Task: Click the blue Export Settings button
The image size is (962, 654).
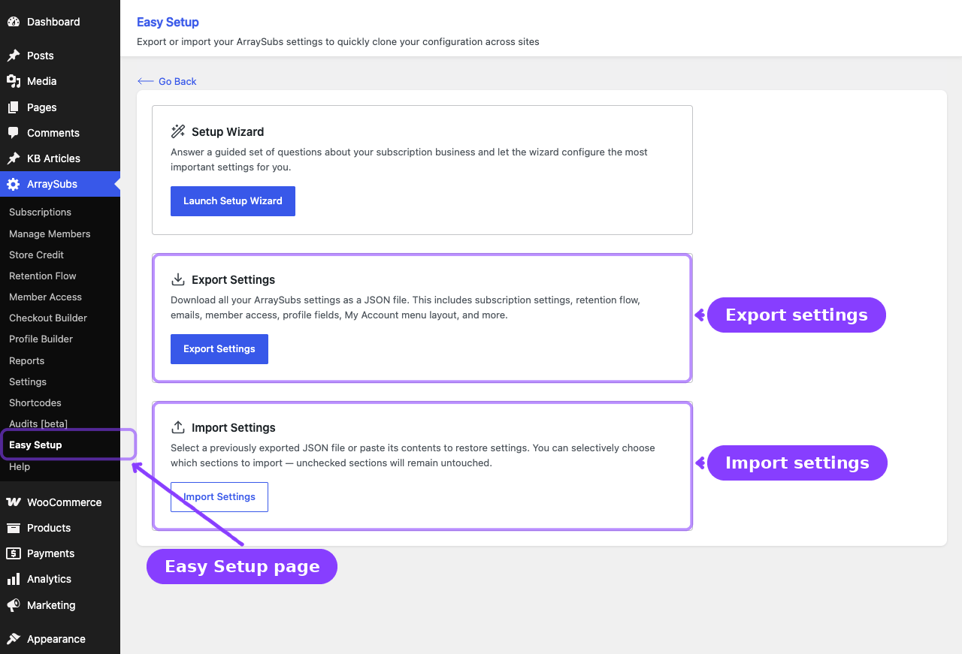Action: [219, 349]
